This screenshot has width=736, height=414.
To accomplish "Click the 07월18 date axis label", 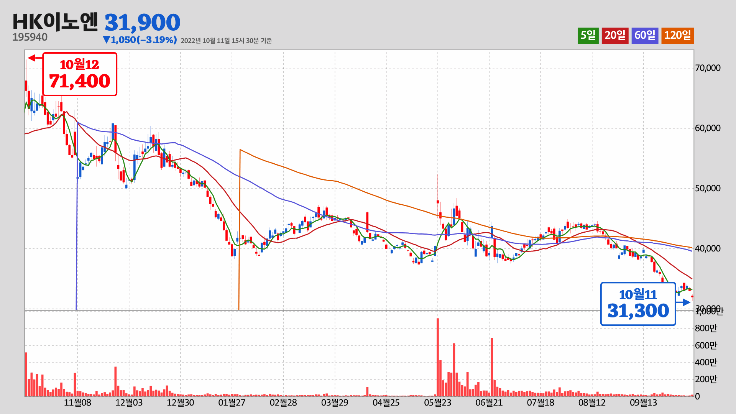I will [x=540, y=403].
